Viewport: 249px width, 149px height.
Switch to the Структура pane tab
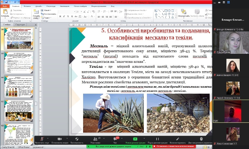pos(20,24)
